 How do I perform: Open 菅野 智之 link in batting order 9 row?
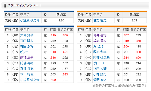100,80
